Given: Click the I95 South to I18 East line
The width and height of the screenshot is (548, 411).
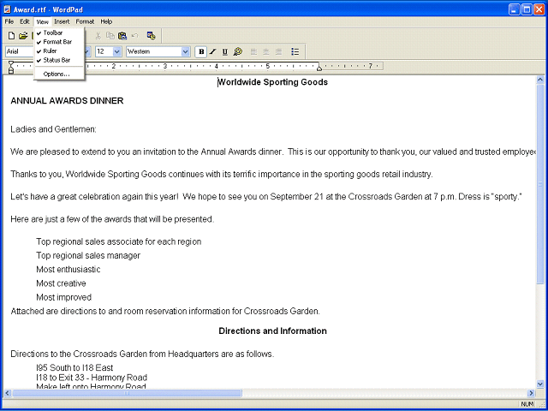Looking at the screenshot, I should point(74,368).
